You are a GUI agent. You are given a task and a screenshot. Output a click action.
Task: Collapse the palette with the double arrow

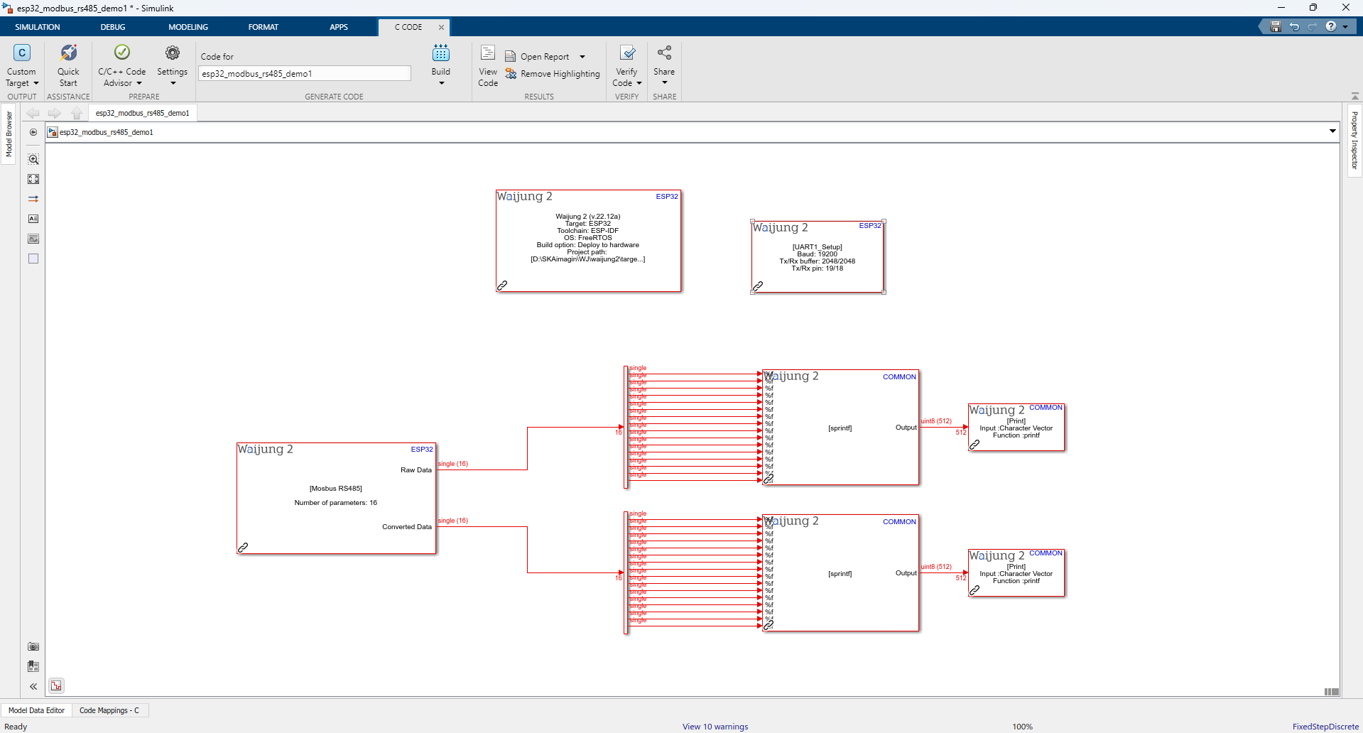(33, 686)
